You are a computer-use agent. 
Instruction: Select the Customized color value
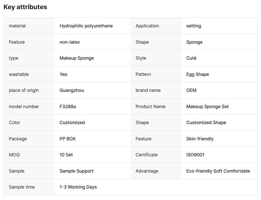[x=72, y=123]
